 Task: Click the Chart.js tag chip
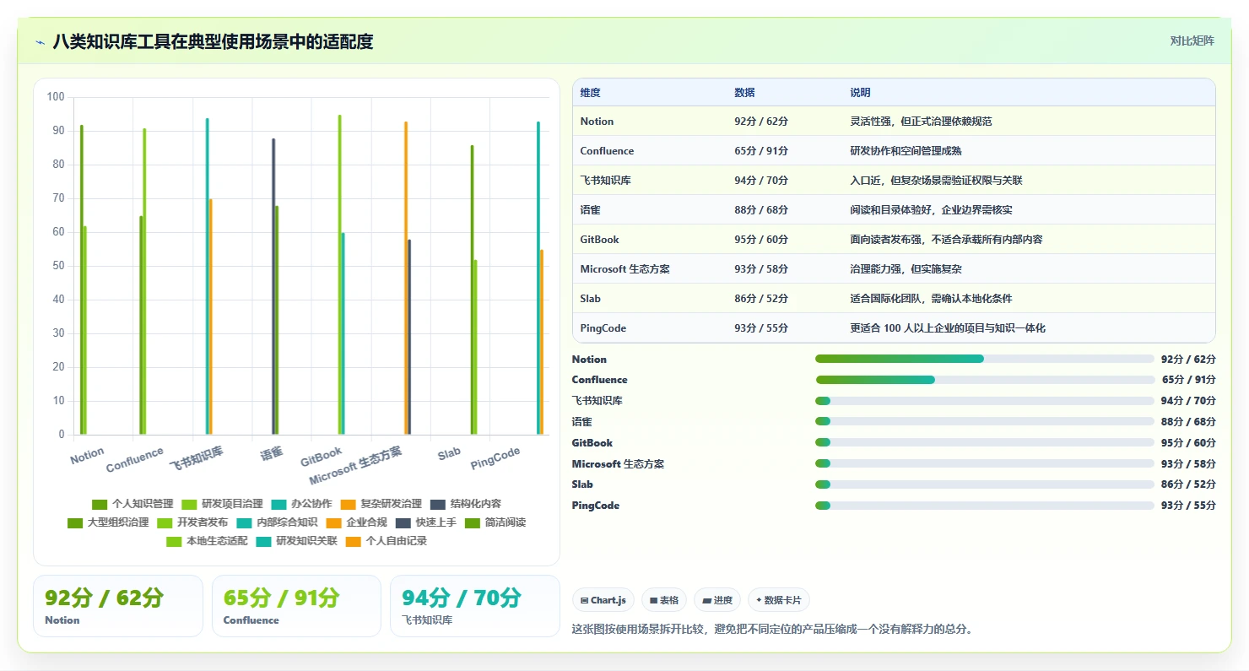[603, 600]
